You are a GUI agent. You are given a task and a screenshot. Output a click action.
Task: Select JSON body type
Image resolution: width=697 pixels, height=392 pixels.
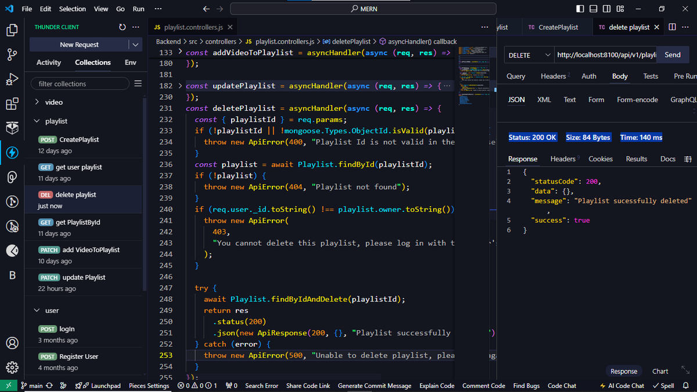(516, 100)
